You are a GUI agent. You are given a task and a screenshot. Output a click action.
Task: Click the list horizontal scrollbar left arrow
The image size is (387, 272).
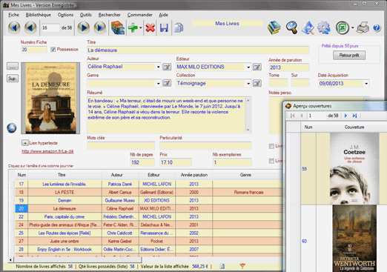pyautogui.click(x=10, y=259)
